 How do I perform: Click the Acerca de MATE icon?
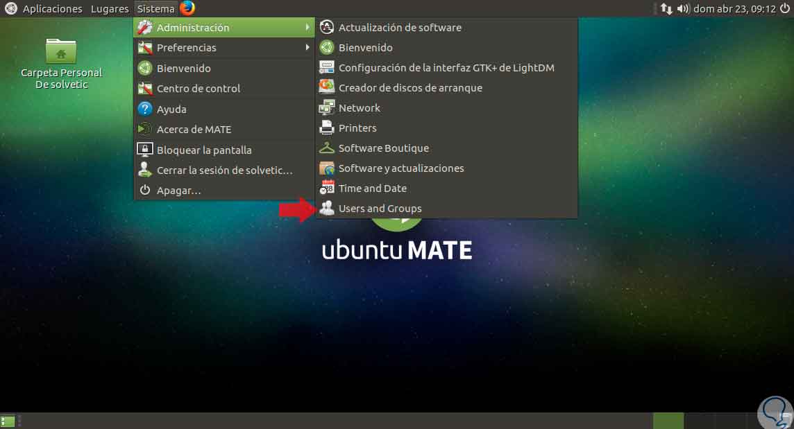[145, 130]
